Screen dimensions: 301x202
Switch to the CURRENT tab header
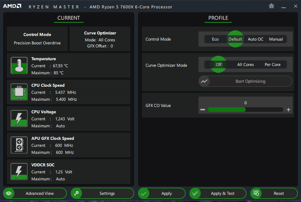tap(69, 18)
